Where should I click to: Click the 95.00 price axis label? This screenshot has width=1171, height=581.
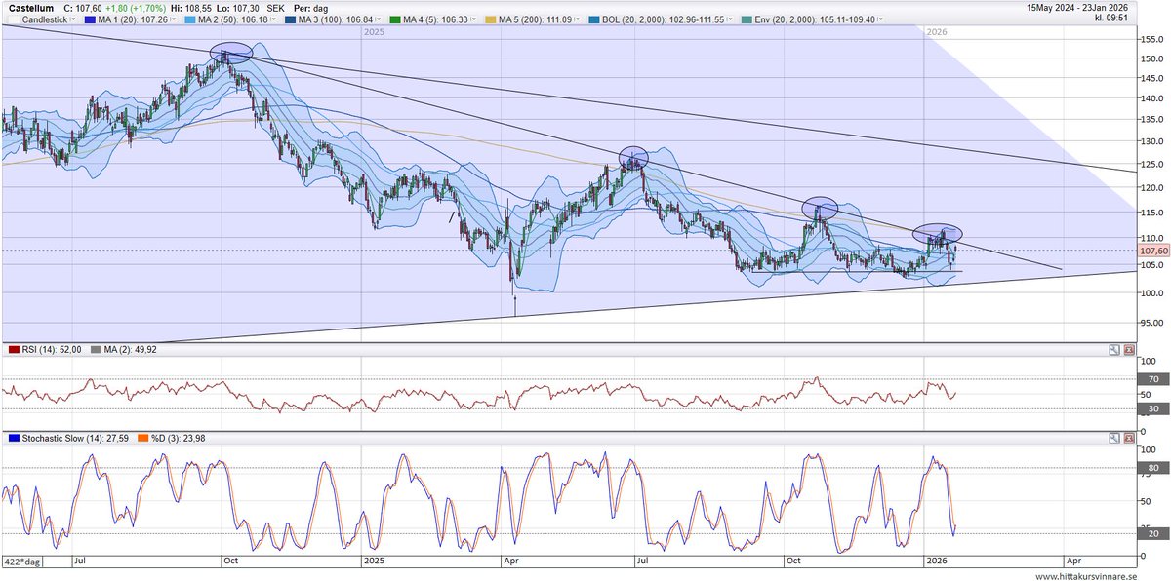1152,323
